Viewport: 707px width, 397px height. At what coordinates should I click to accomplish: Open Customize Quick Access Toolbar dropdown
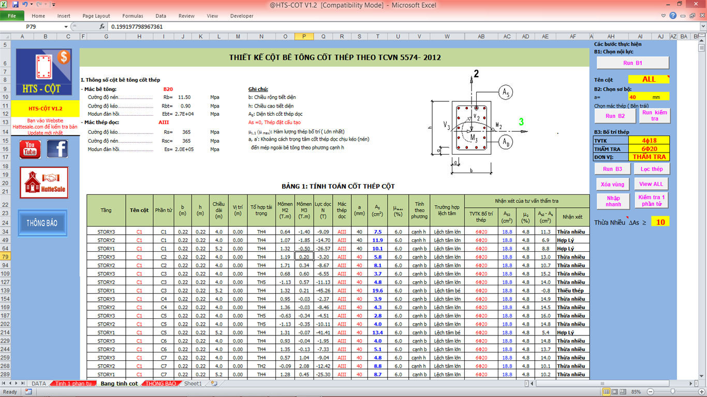tap(54, 5)
